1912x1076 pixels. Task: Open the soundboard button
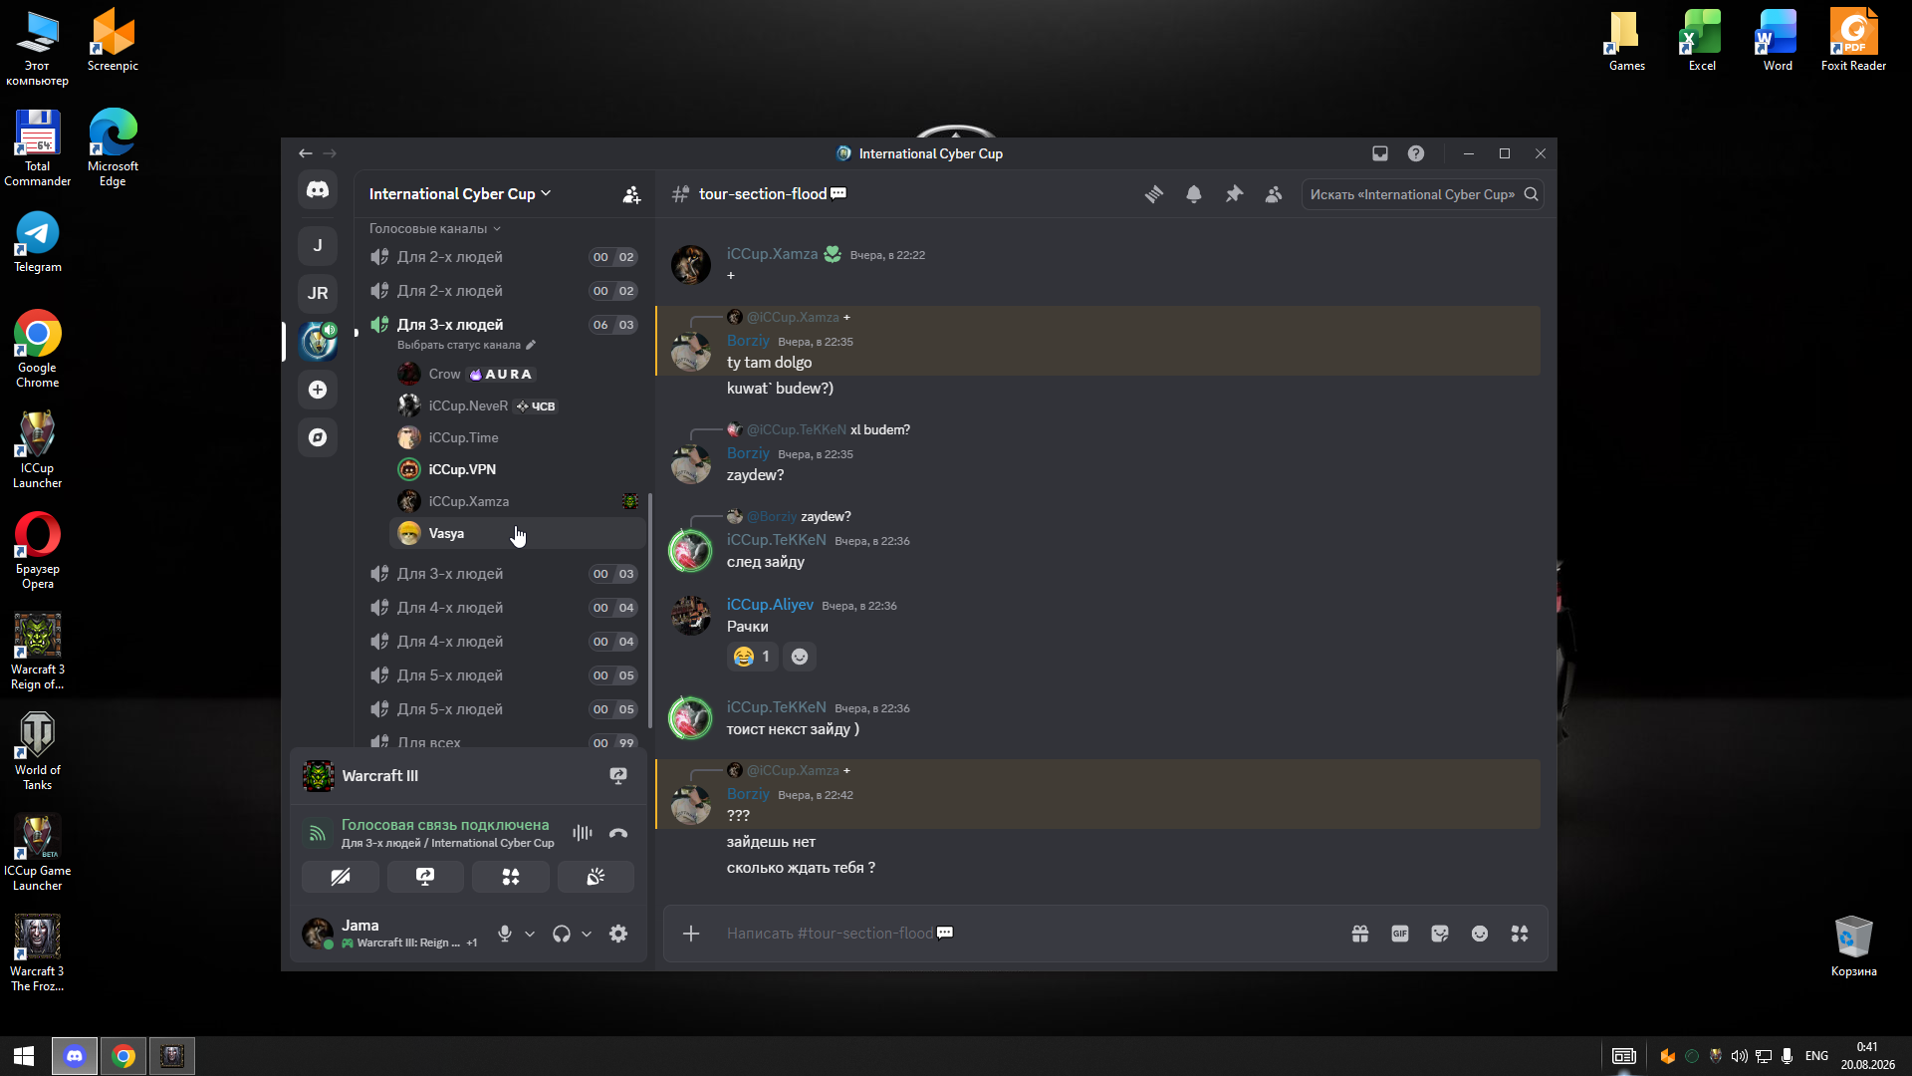pos(596,877)
